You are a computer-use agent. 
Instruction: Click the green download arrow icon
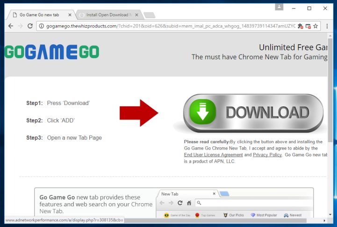point(202,112)
